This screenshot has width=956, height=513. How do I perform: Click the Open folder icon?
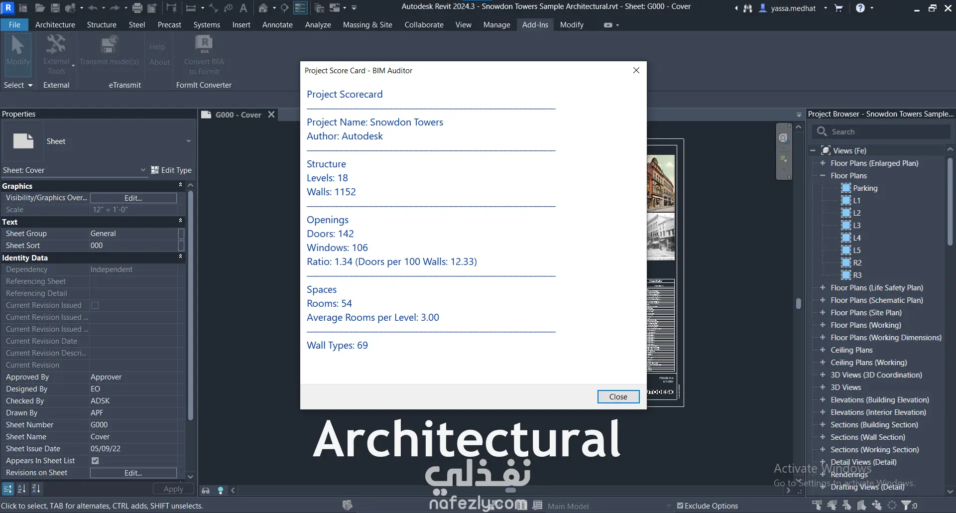tap(40, 8)
